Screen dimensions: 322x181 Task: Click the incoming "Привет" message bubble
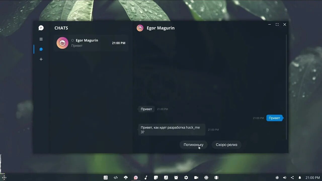(x=146, y=109)
